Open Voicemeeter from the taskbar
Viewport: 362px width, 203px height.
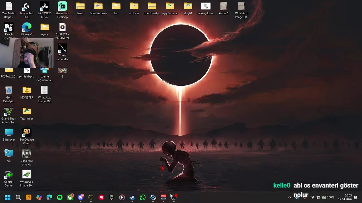pyautogui.click(x=163, y=197)
